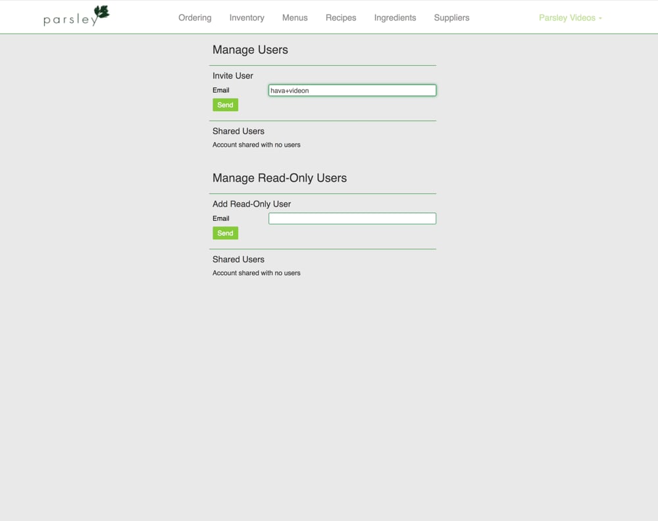This screenshot has width=658, height=521.
Task: Click the Shared Users label under Invite User
Action: pos(238,131)
